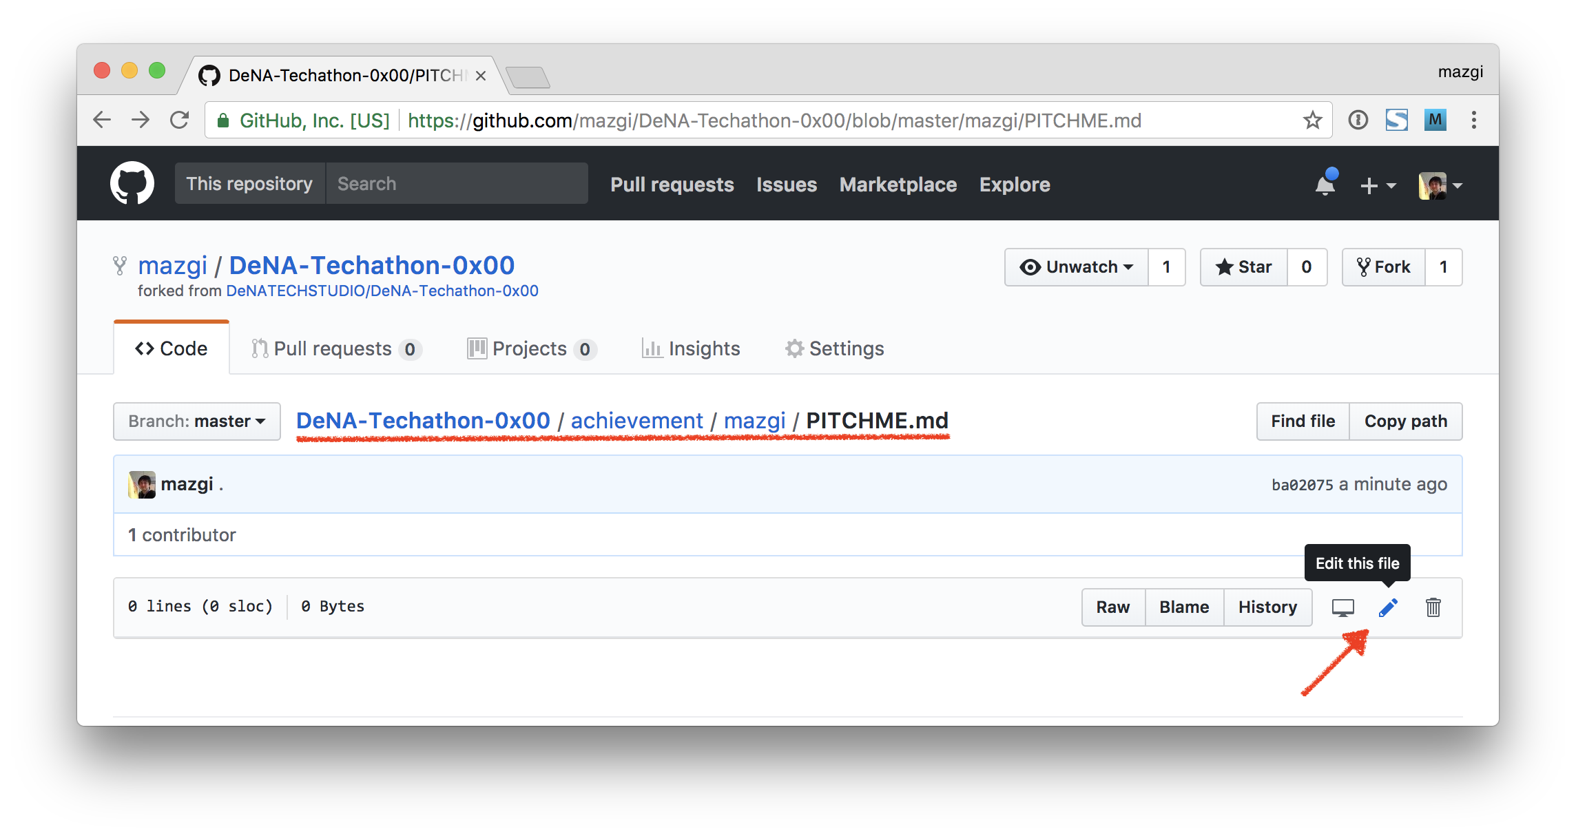Expand the plus create-new menu
Viewport: 1576px width, 836px height.
(1377, 185)
